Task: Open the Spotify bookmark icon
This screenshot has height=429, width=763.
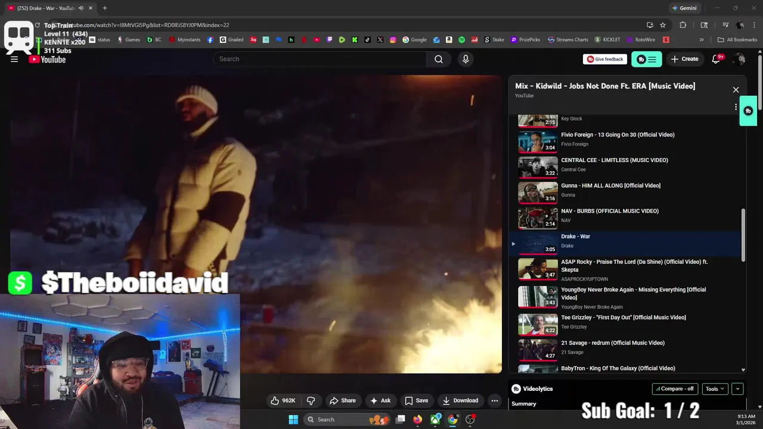Action: coord(462,40)
